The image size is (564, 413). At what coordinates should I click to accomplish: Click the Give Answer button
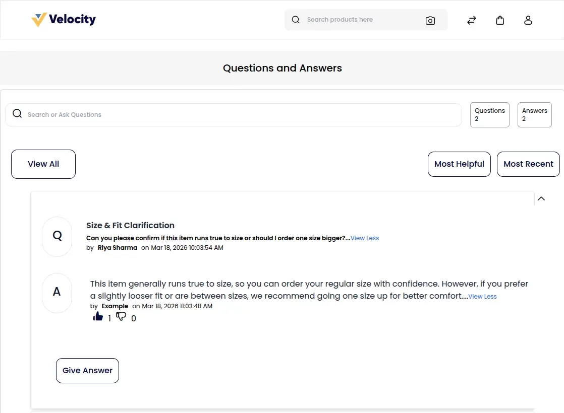point(87,371)
